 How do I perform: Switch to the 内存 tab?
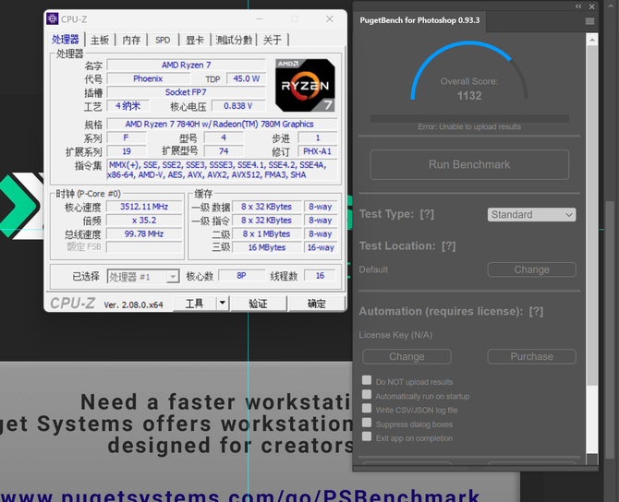131,40
